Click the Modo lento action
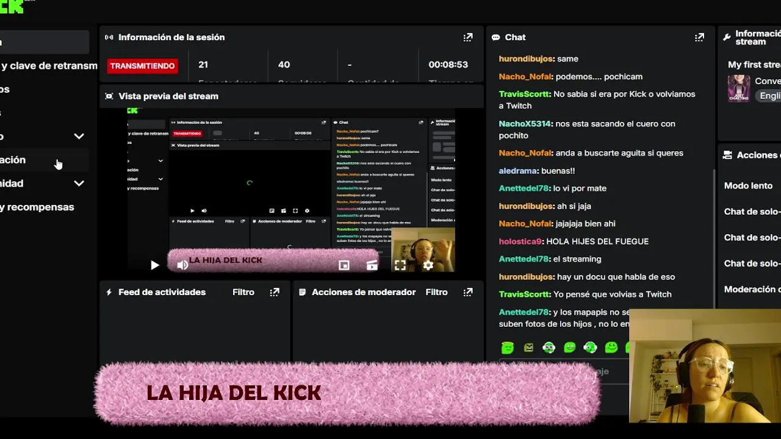 click(x=748, y=186)
